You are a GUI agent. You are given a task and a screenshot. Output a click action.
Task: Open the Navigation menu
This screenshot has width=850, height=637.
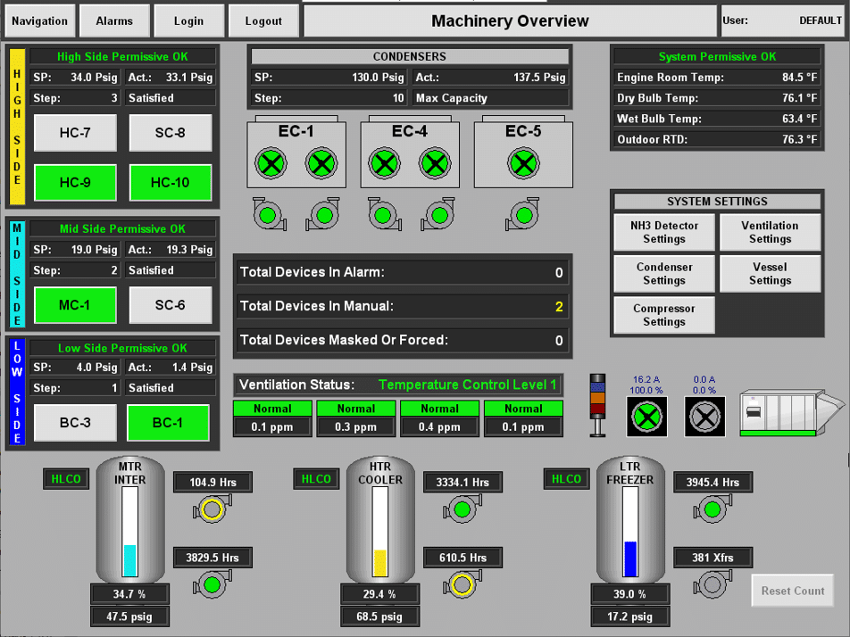coord(39,21)
